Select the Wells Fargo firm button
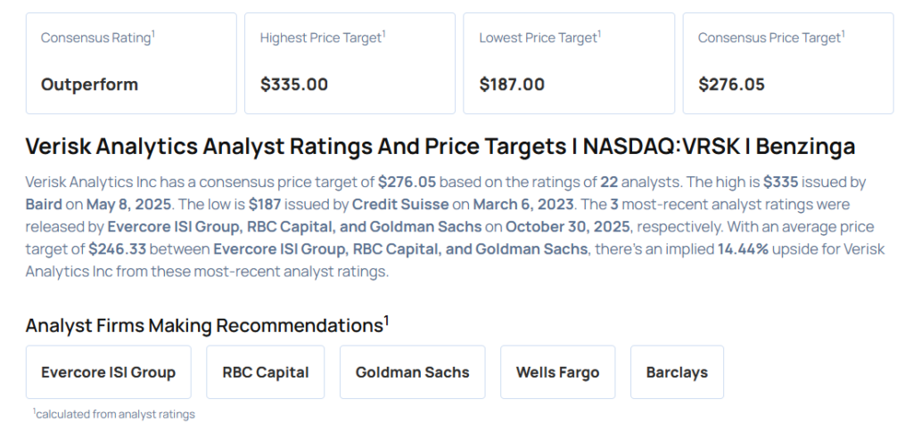 (x=557, y=372)
